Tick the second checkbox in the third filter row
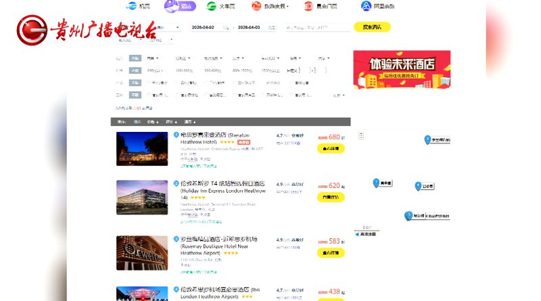This screenshot has height=301, width=541. click(177, 83)
